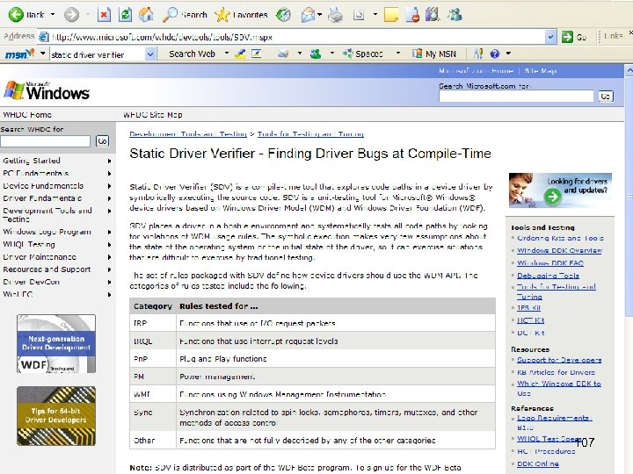Click the Microsoft Windows logo
Viewport: 633px width, 474px height.
46,90
